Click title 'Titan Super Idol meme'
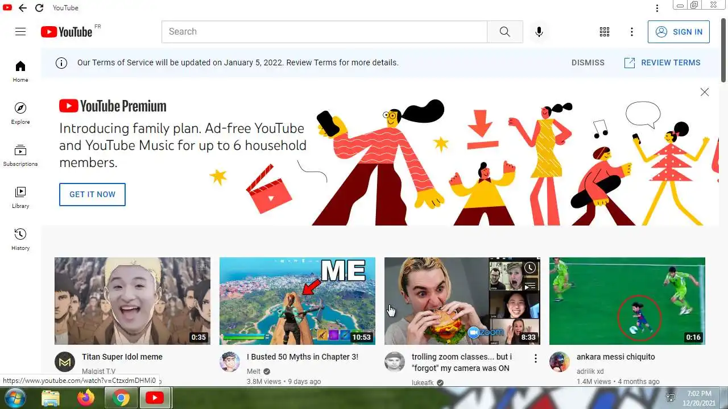 122,357
